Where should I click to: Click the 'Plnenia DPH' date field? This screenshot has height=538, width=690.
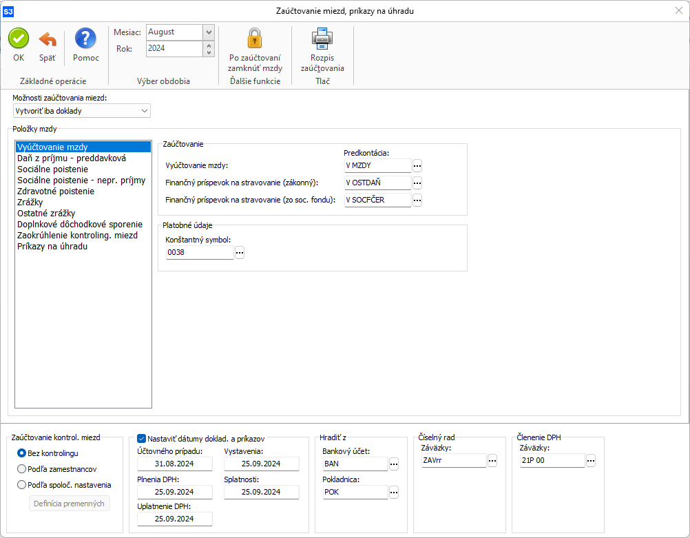click(x=175, y=492)
